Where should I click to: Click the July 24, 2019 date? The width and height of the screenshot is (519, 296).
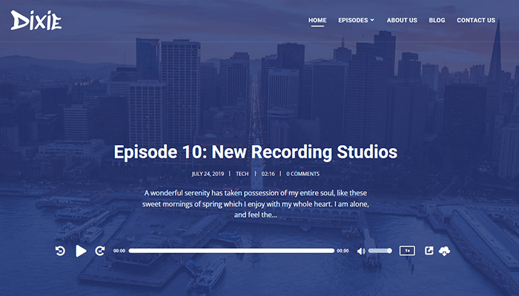(207, 174)
